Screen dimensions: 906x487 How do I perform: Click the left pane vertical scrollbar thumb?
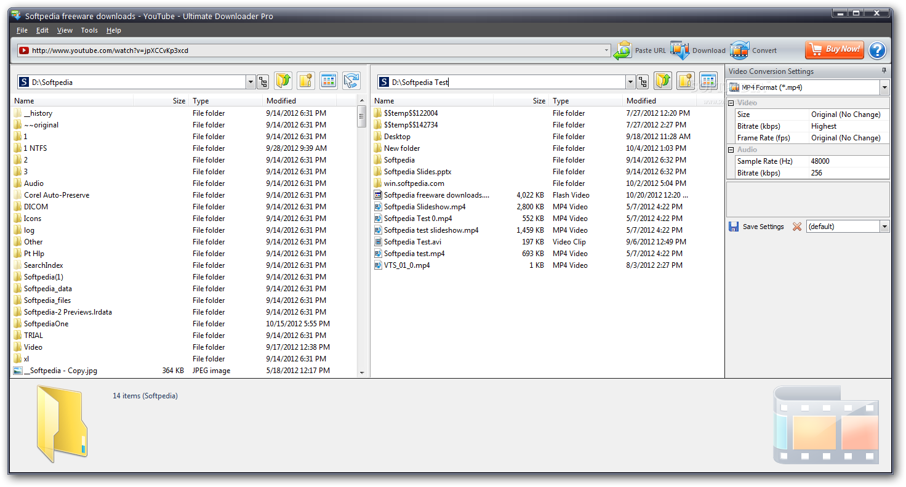coord(362,116)
